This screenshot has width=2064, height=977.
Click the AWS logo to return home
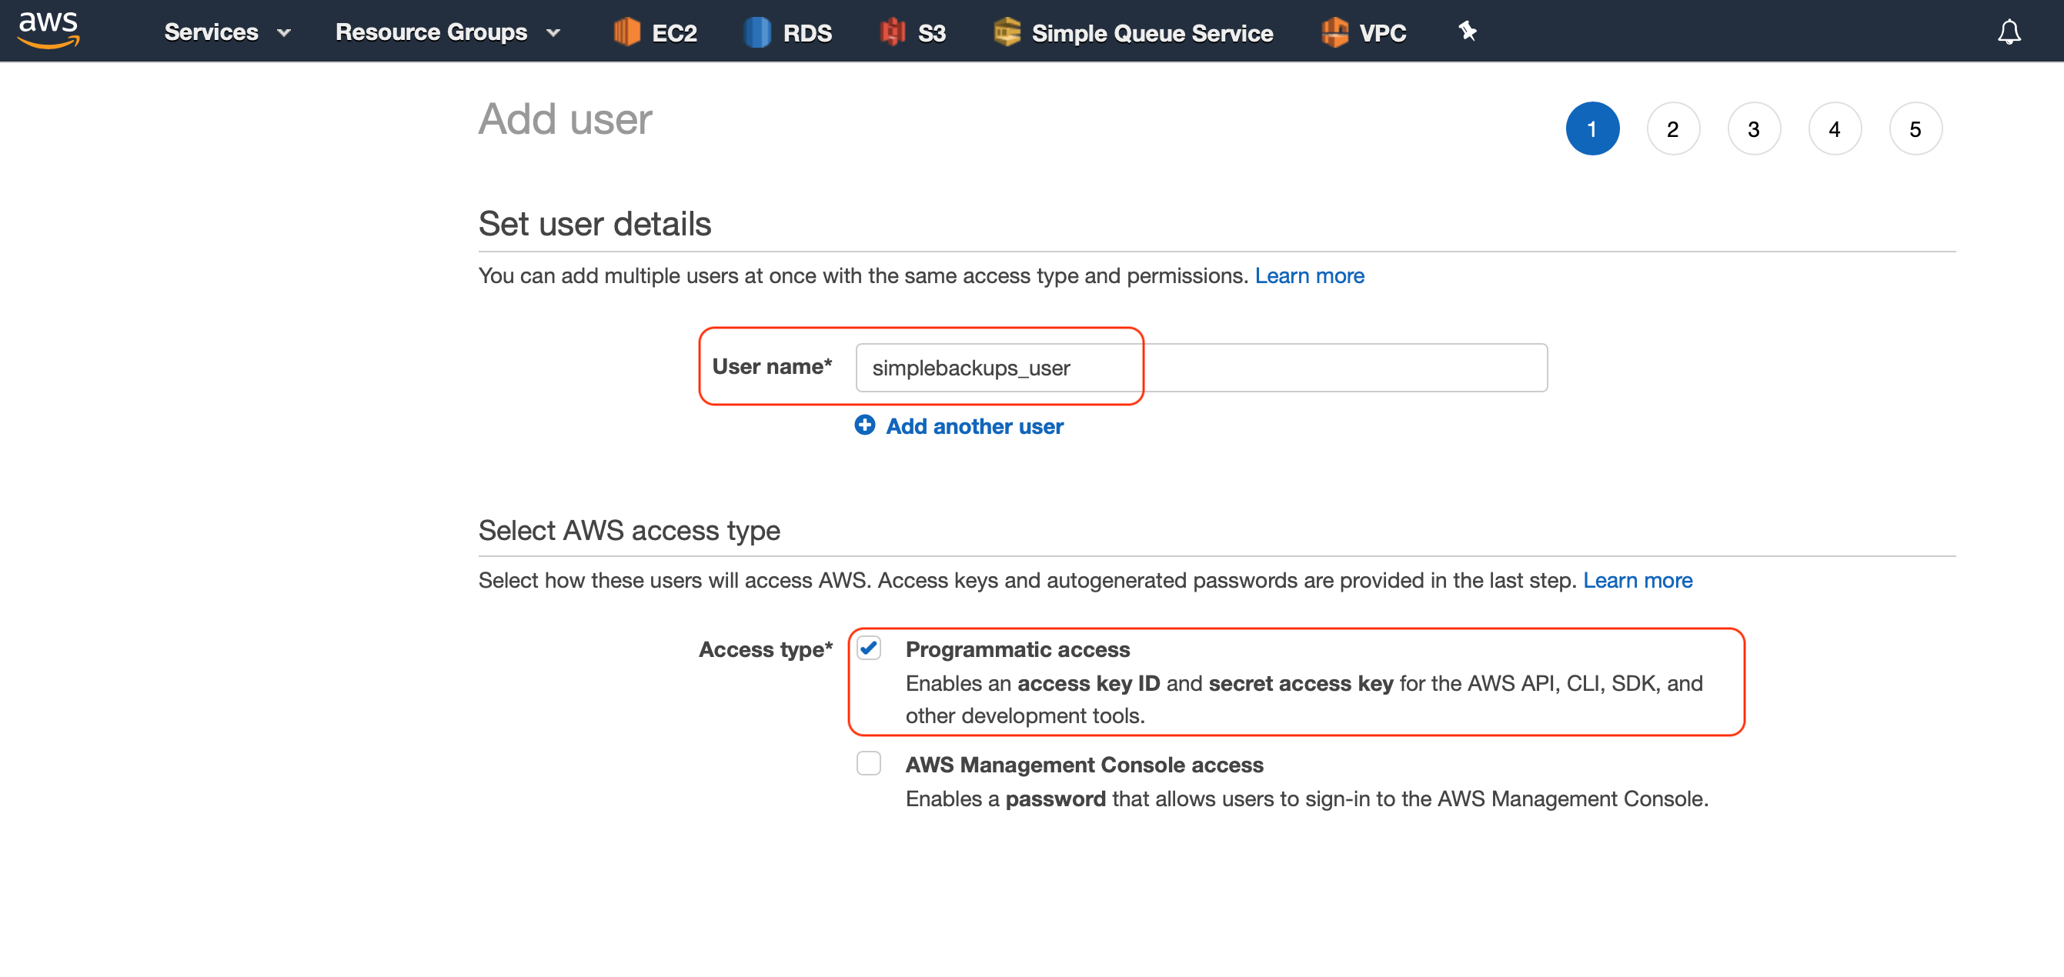pyautogui.click(x=48, y=30)
